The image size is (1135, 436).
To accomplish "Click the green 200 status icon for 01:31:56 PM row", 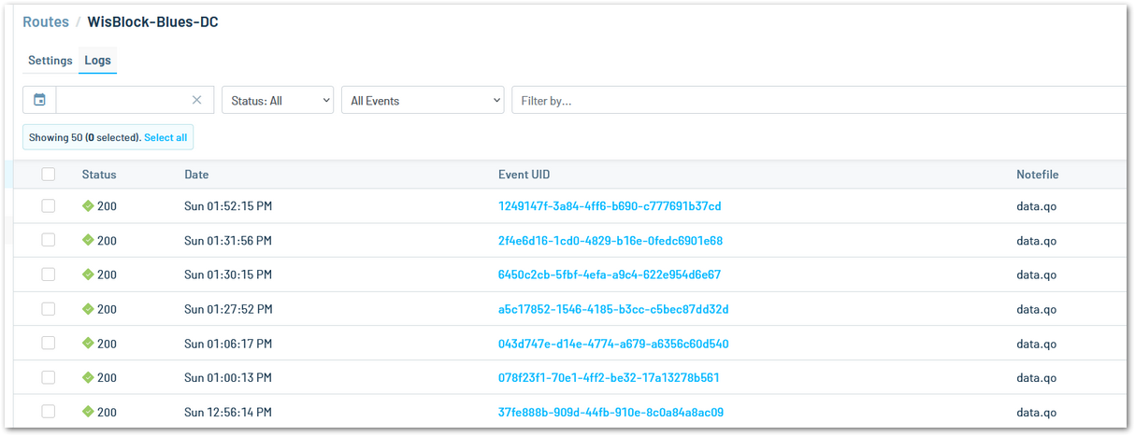I will [88, 240].
